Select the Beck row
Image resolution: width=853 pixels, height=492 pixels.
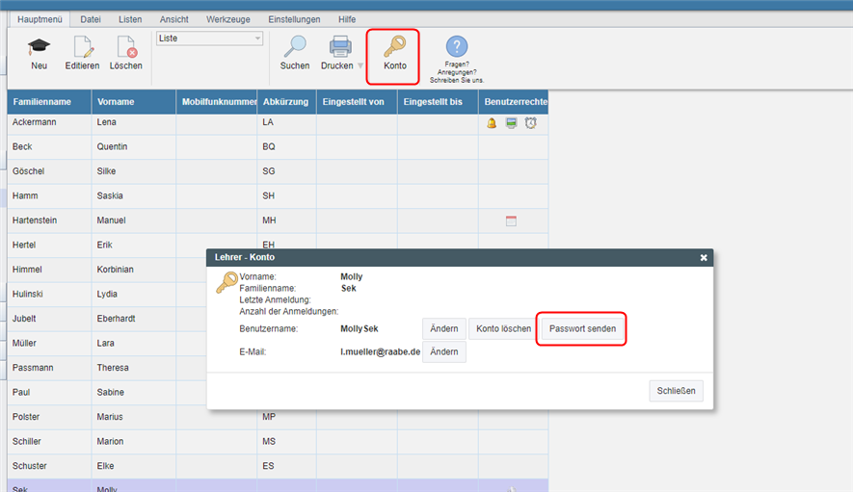point(278,146)
